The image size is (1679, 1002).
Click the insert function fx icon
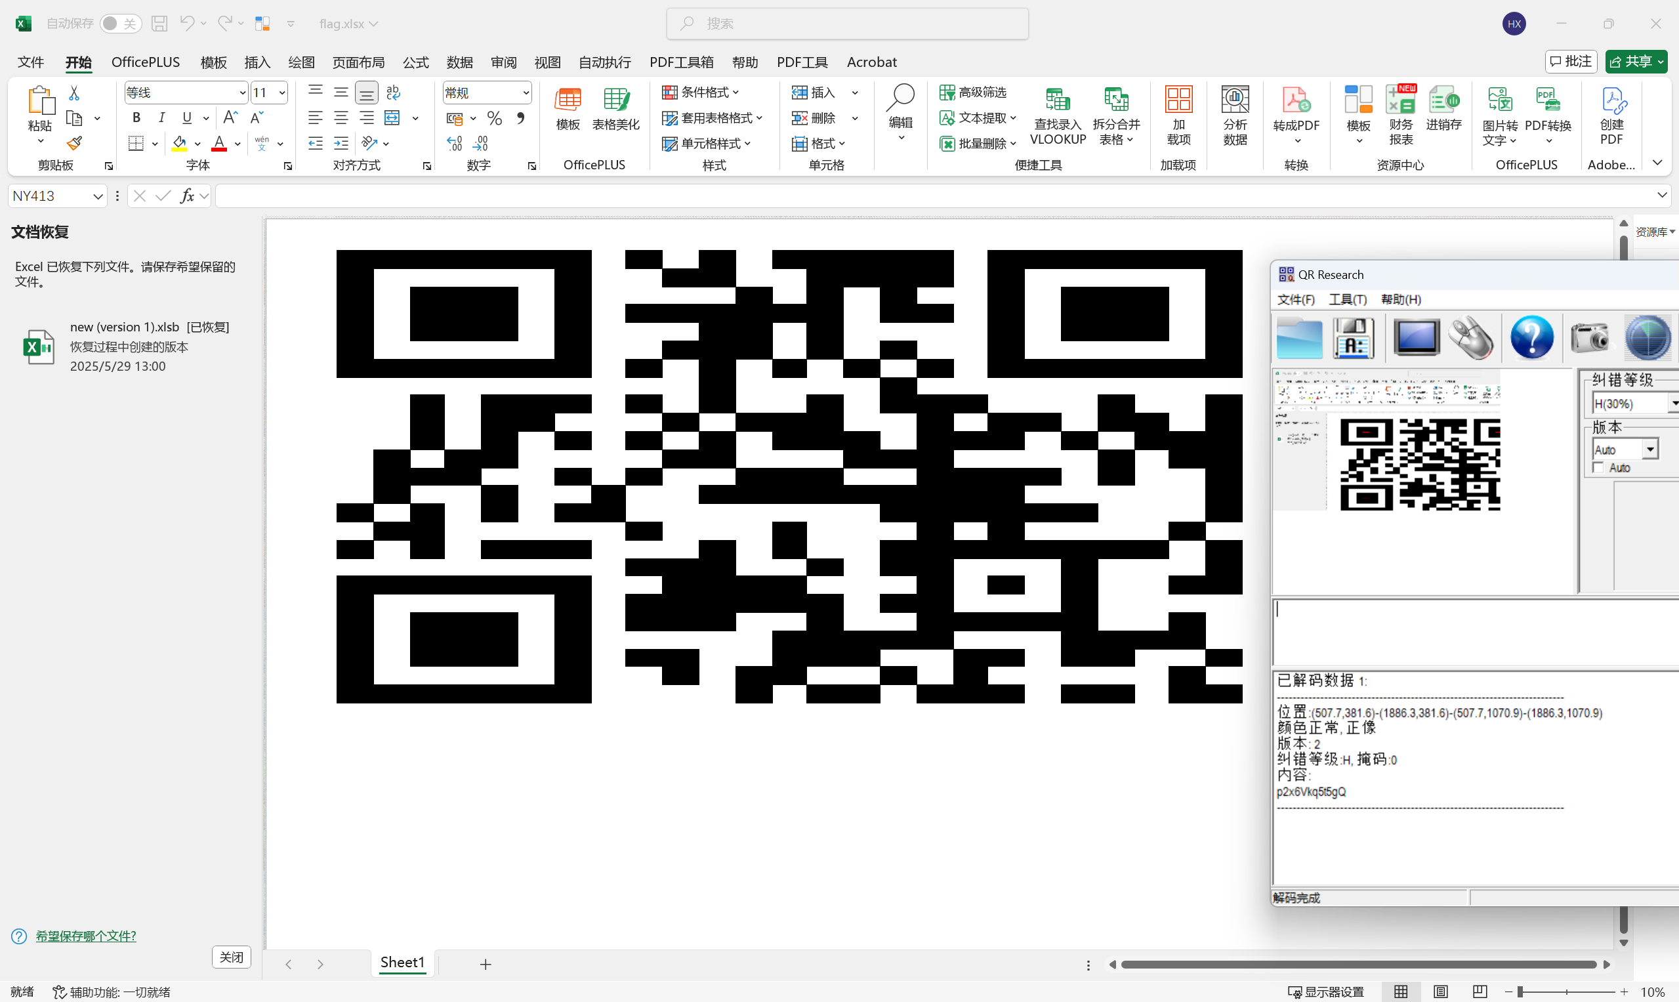pyautogui.click(x=187, y=196)
